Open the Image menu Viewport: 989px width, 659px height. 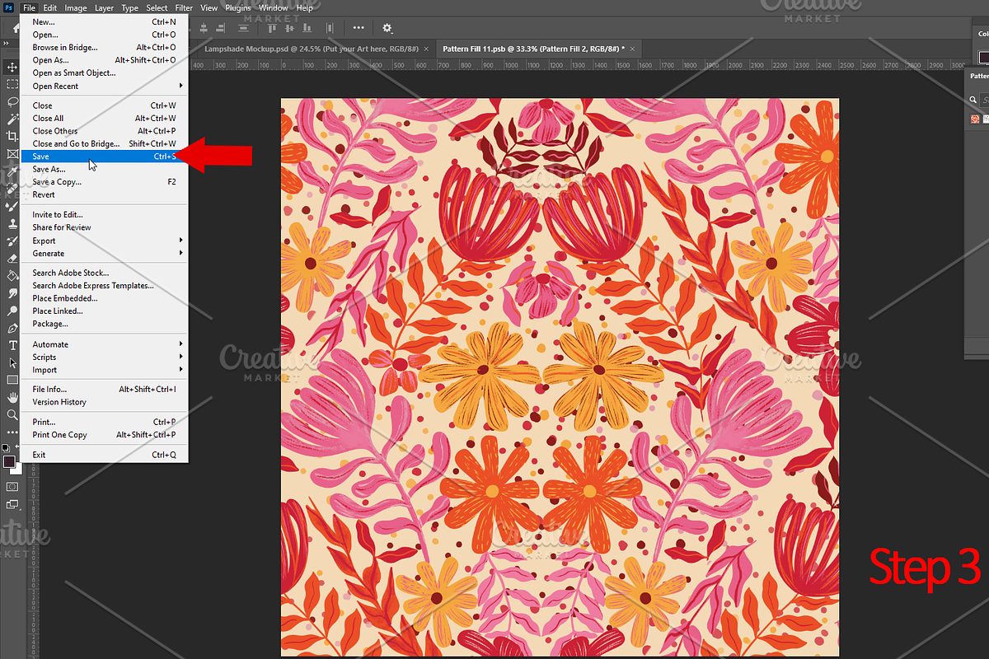76,7
